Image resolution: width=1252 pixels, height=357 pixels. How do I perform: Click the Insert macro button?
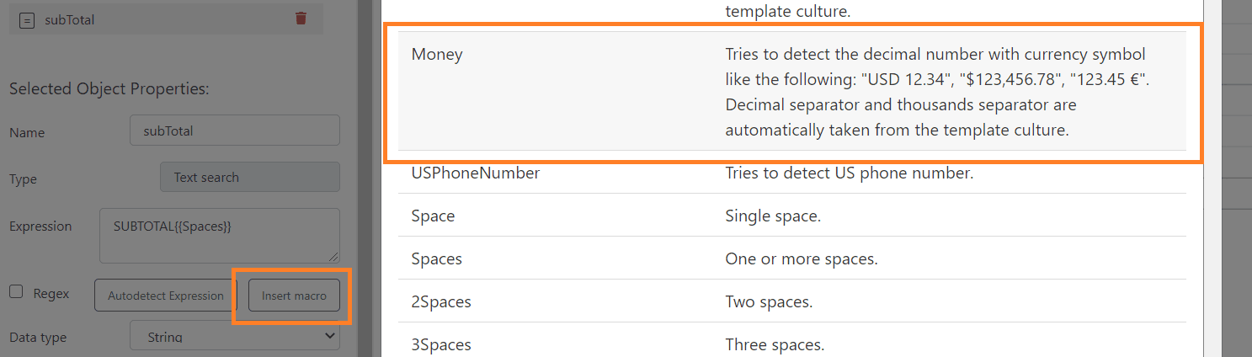click(294, 296)
